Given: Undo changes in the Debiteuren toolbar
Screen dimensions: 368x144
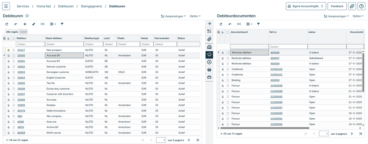Looking at the screenshot, I should tap(16, 24).
